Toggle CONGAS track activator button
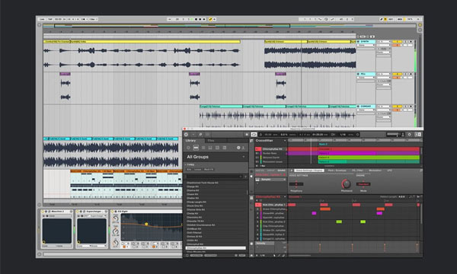457x274 pixels. pyautogui.click(x=398, y=107)
